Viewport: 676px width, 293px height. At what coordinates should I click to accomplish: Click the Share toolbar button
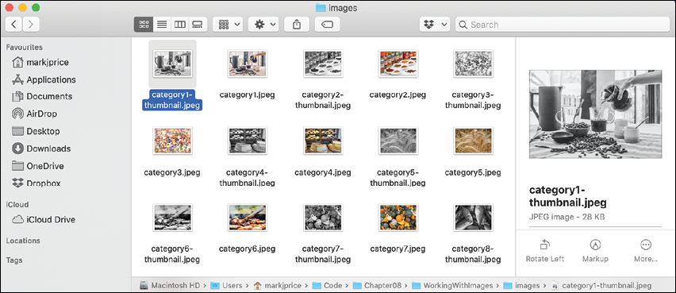coord(297,25)
